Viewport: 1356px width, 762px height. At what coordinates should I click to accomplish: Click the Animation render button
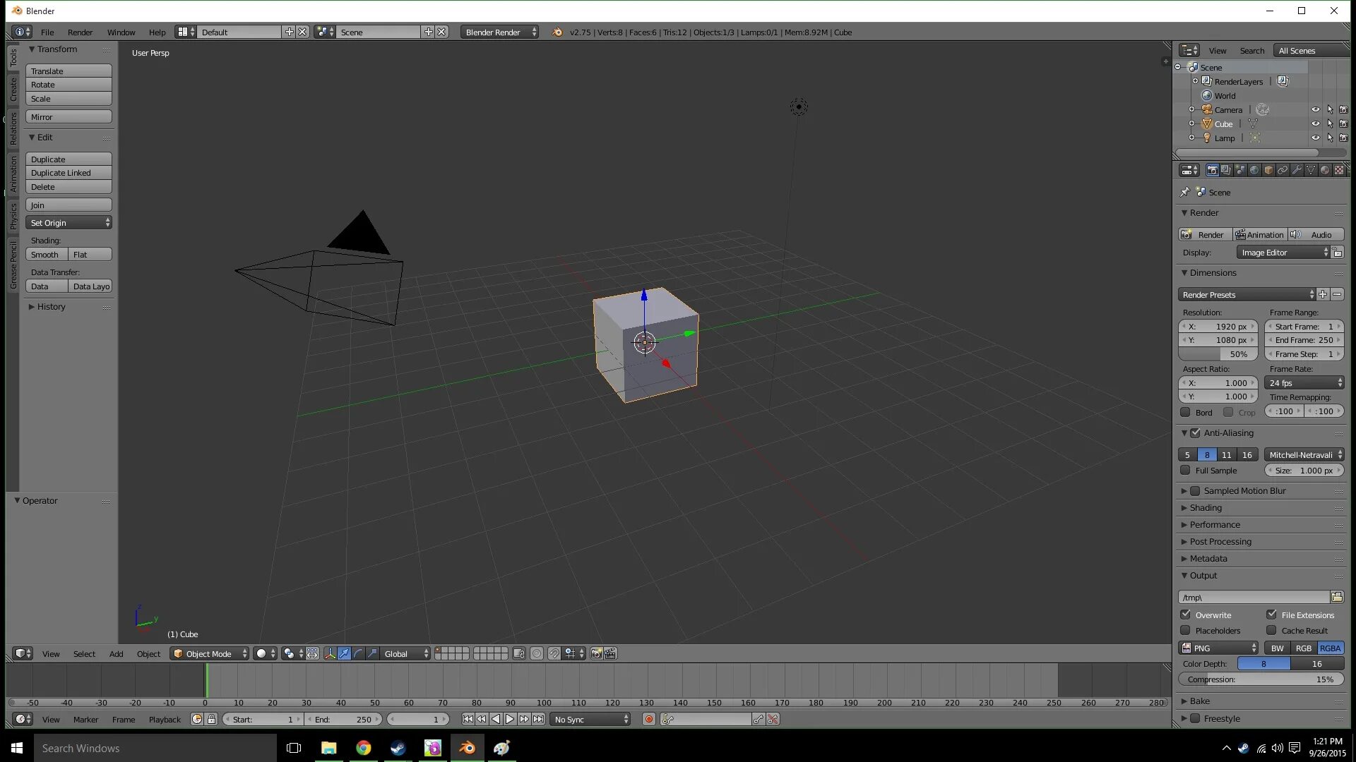(1259, 234)
